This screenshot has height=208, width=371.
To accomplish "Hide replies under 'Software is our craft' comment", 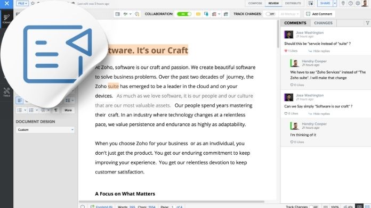I will pos(319,114).
